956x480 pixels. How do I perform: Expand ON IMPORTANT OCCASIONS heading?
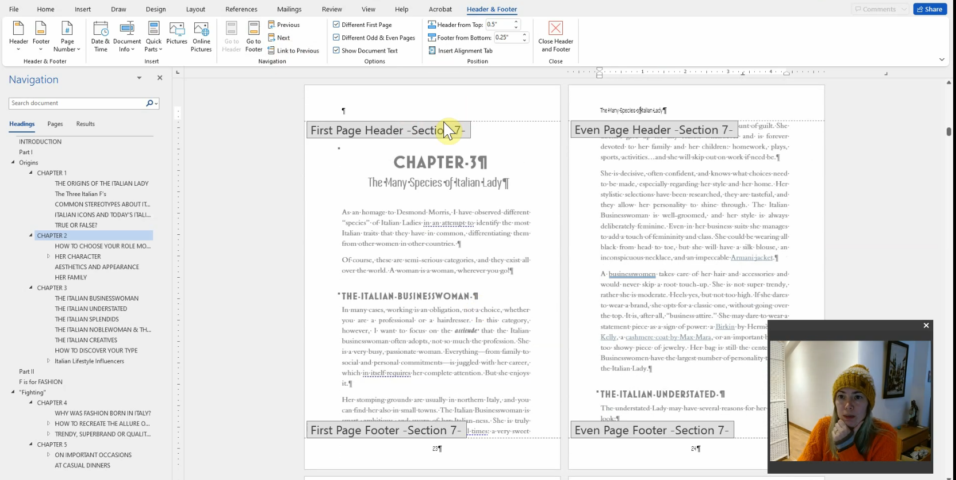[49, 455]
